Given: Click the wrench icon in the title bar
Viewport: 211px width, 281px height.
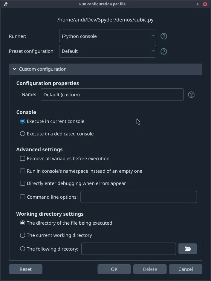Looking at the screenshot, I should coord(5,4).
